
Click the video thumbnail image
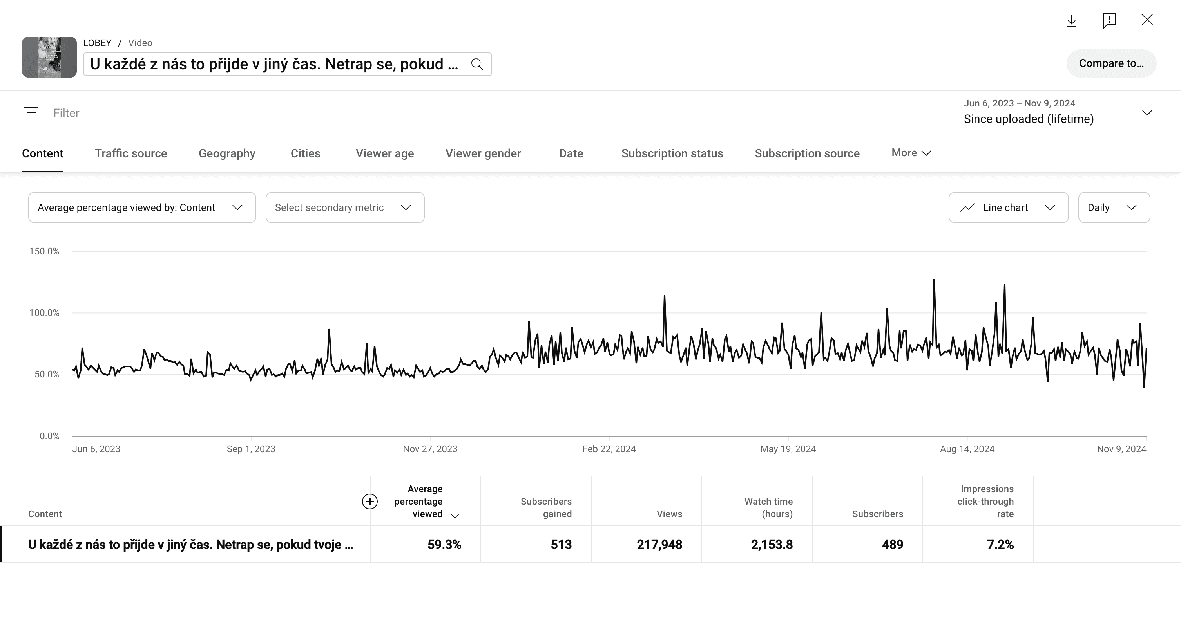[49, 57]
